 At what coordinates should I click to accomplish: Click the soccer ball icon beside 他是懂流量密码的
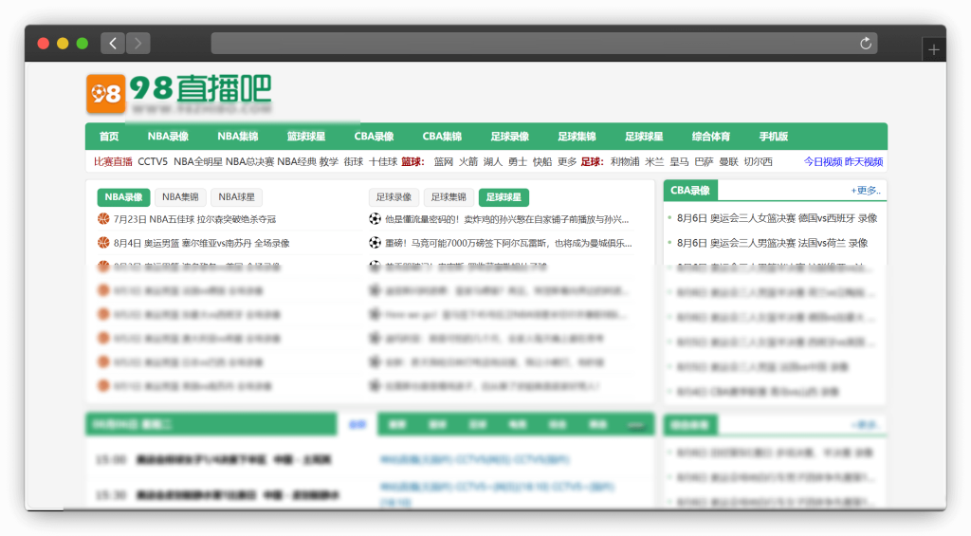coord(375,219)
